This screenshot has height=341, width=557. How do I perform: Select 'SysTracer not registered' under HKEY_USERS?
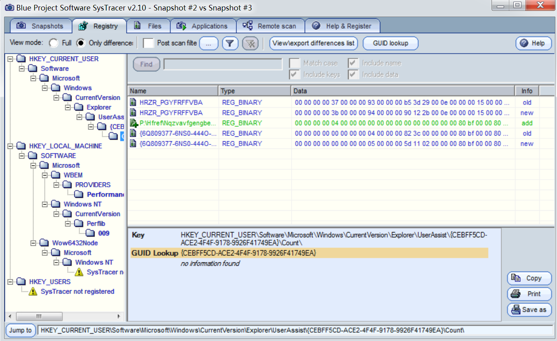tap(77, 291)
